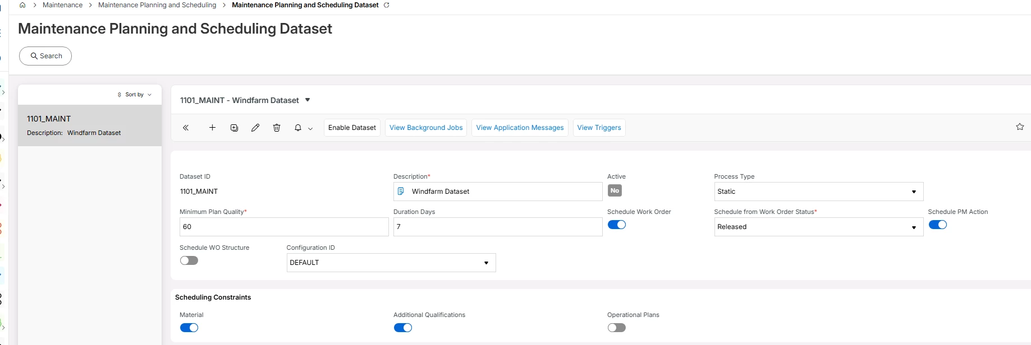Click into the Minimum Plan Quality field

(283, 227)
